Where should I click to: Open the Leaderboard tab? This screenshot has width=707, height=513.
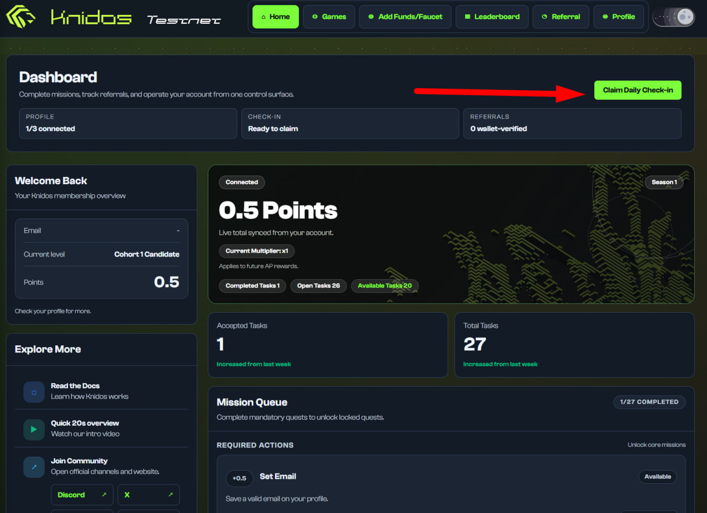[x=492, y=17]
